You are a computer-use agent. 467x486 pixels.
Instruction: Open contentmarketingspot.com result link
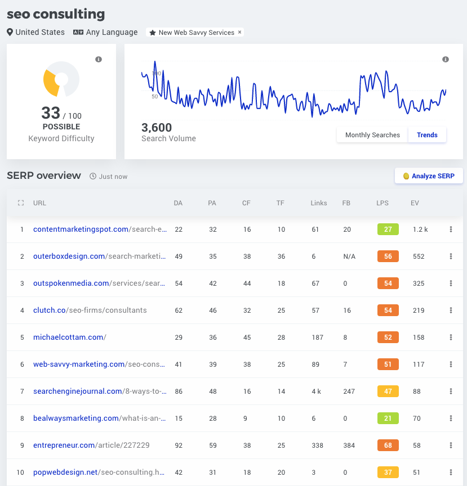[100, 229]
